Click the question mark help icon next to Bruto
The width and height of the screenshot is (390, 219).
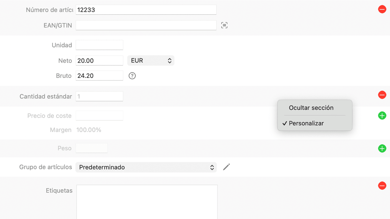pos(132,76)
